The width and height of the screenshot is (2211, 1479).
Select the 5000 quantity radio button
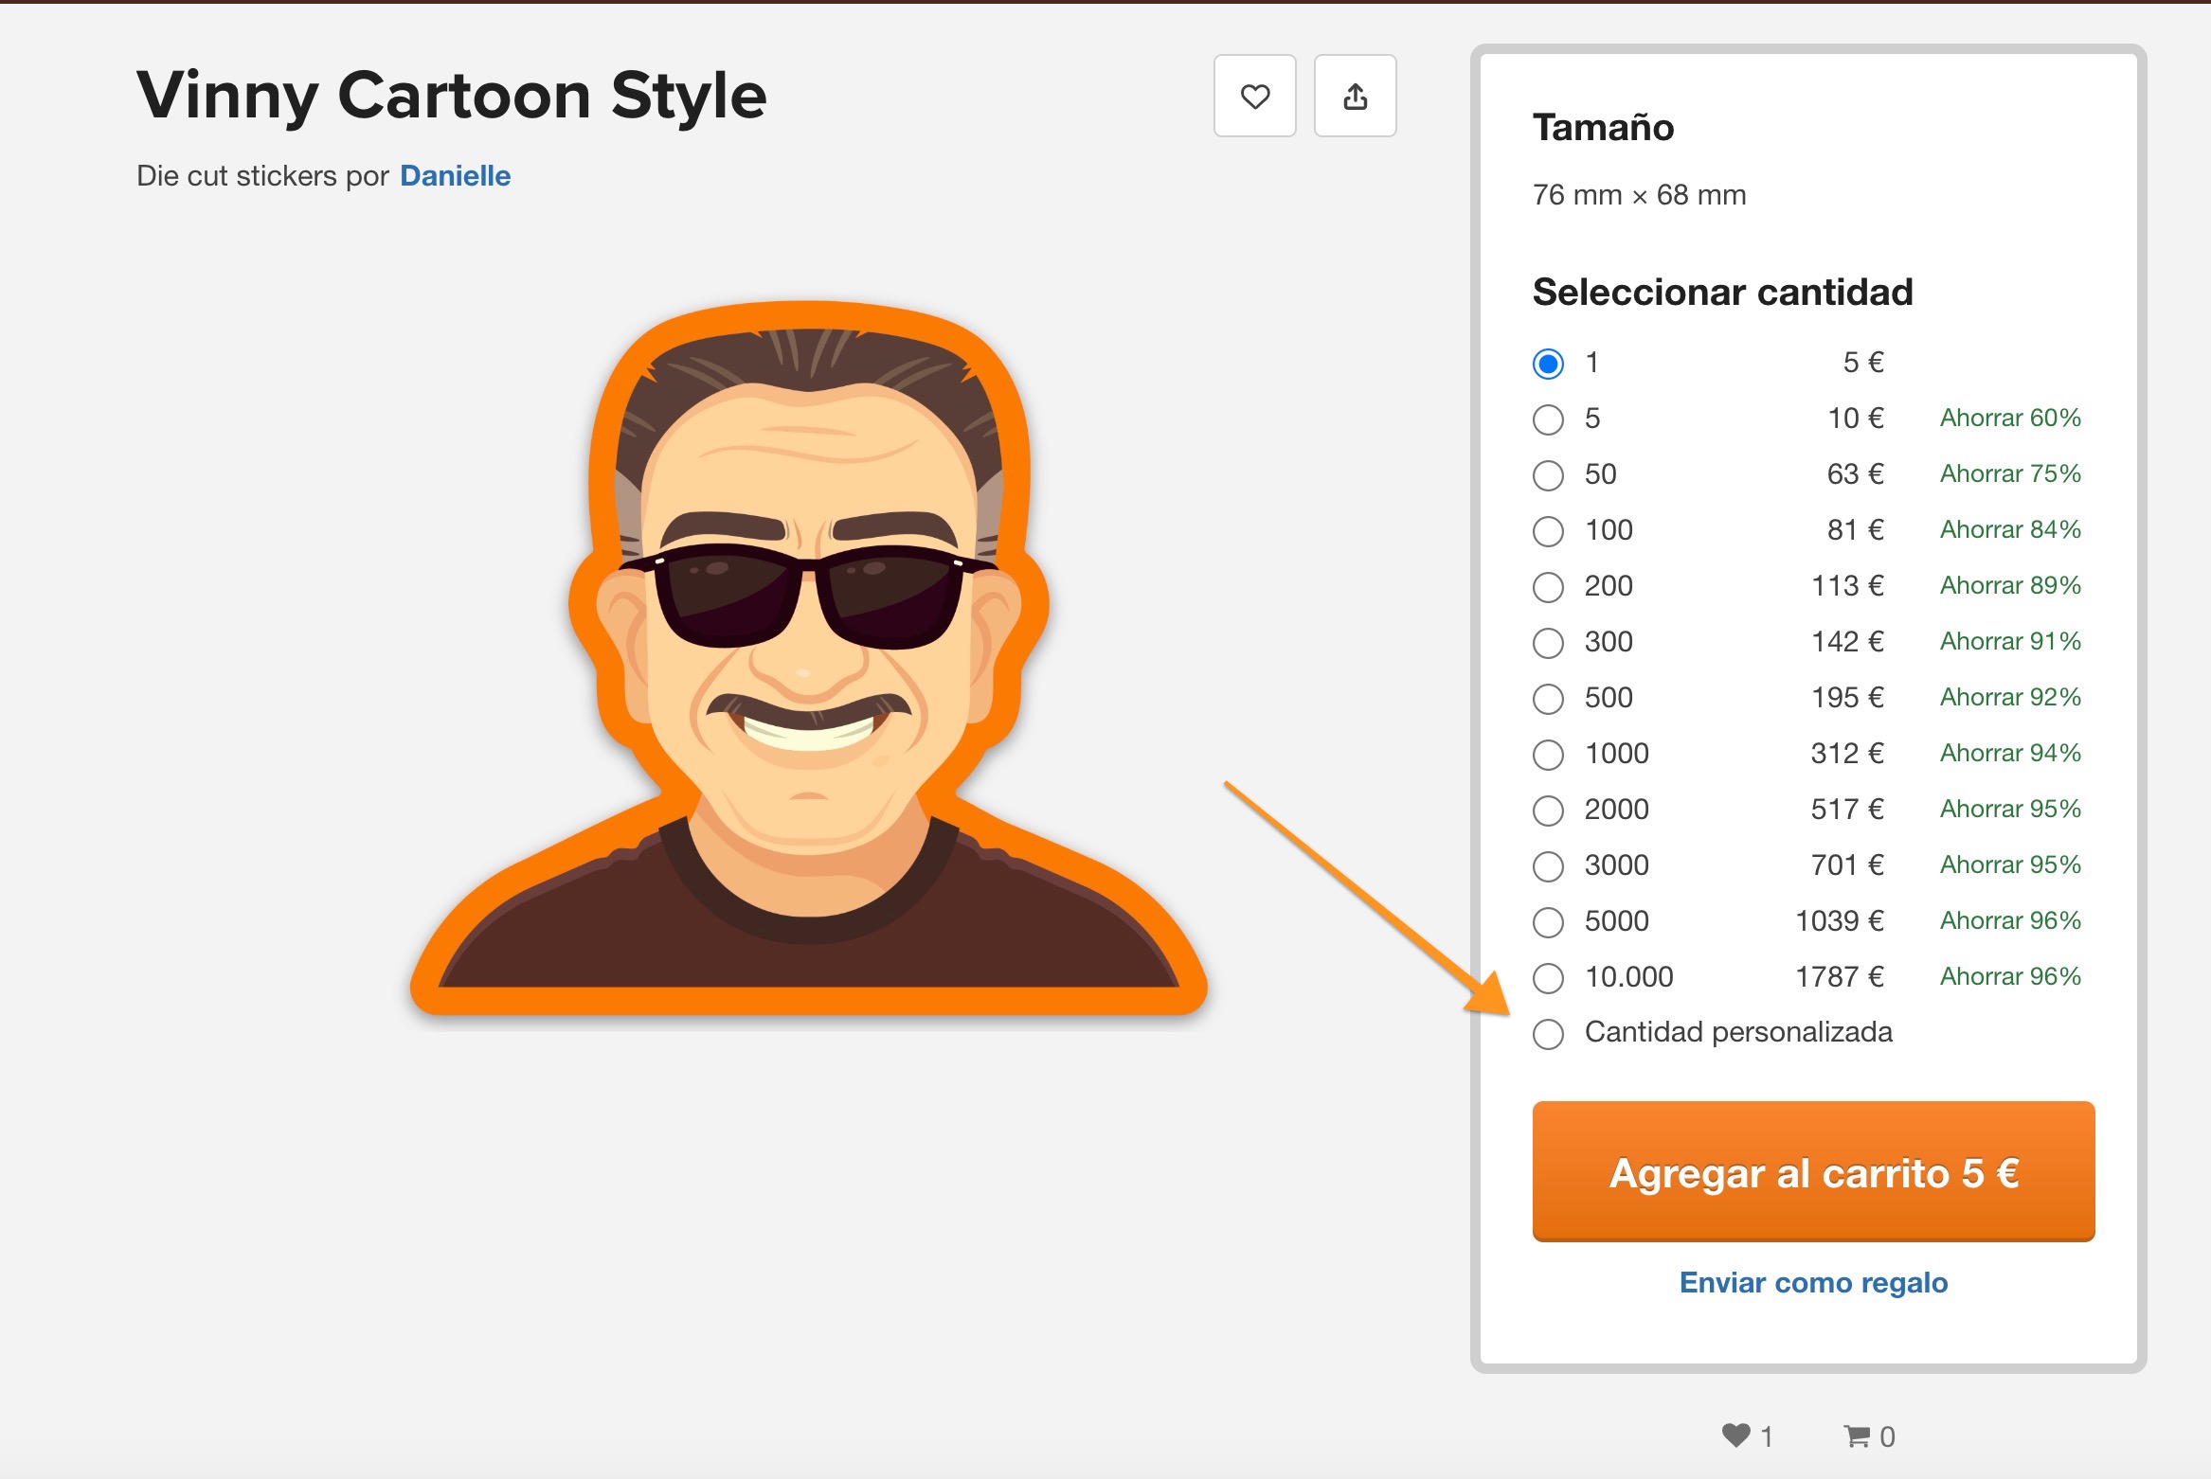click(1548, 922)
